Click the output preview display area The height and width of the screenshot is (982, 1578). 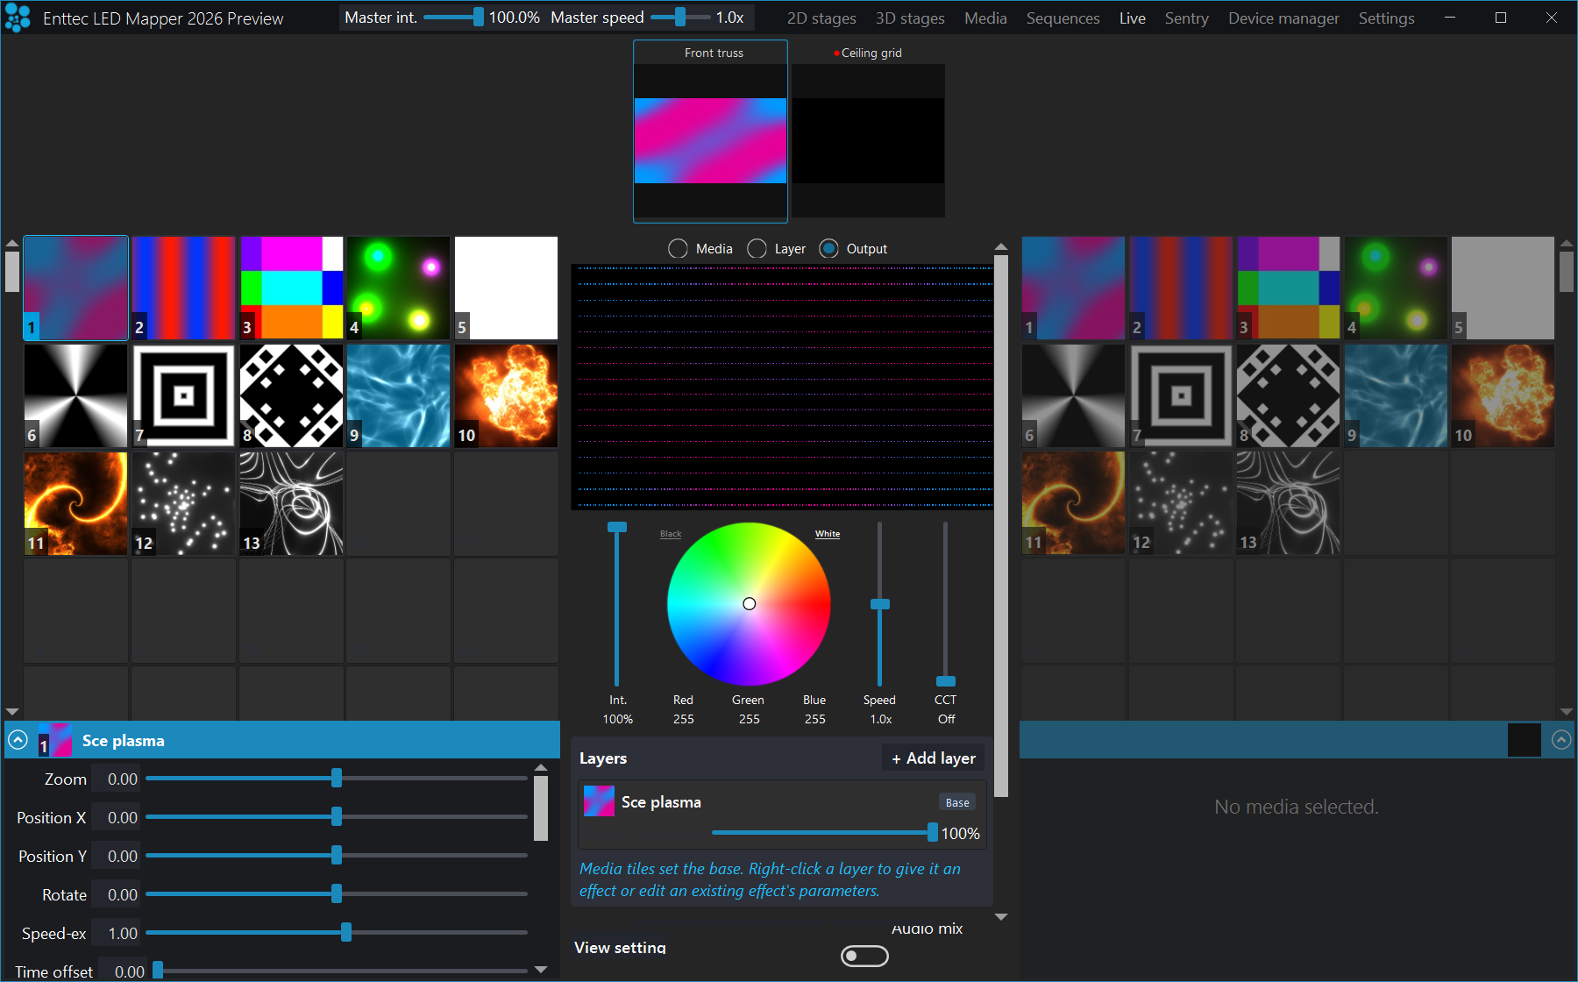tap(783, 387)
